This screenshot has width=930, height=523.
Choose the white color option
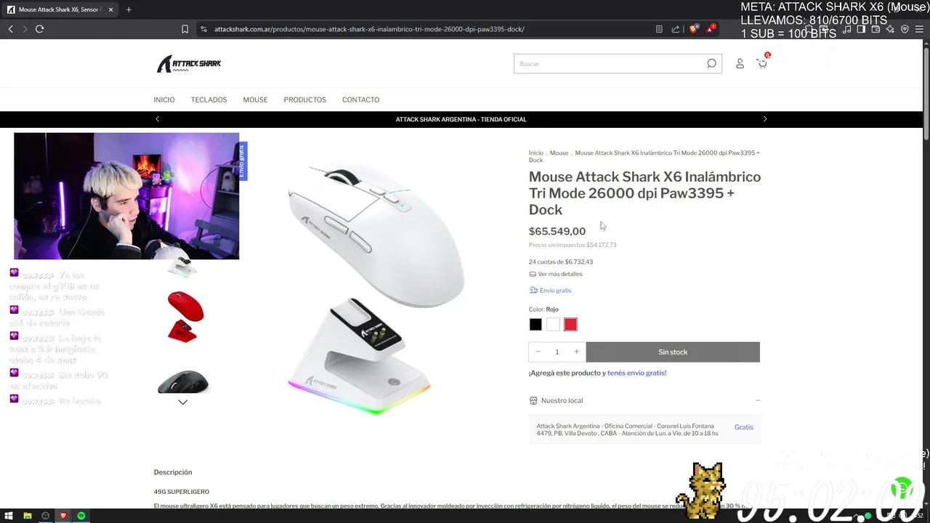point(553,325)
